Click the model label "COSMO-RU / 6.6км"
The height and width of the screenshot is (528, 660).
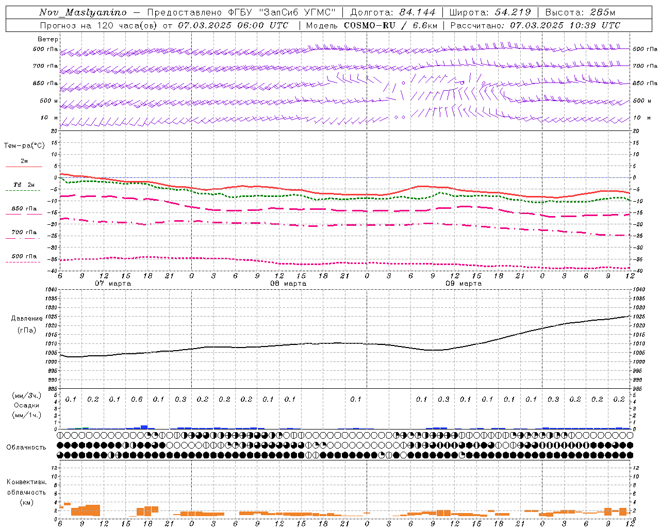click(390, 25)
